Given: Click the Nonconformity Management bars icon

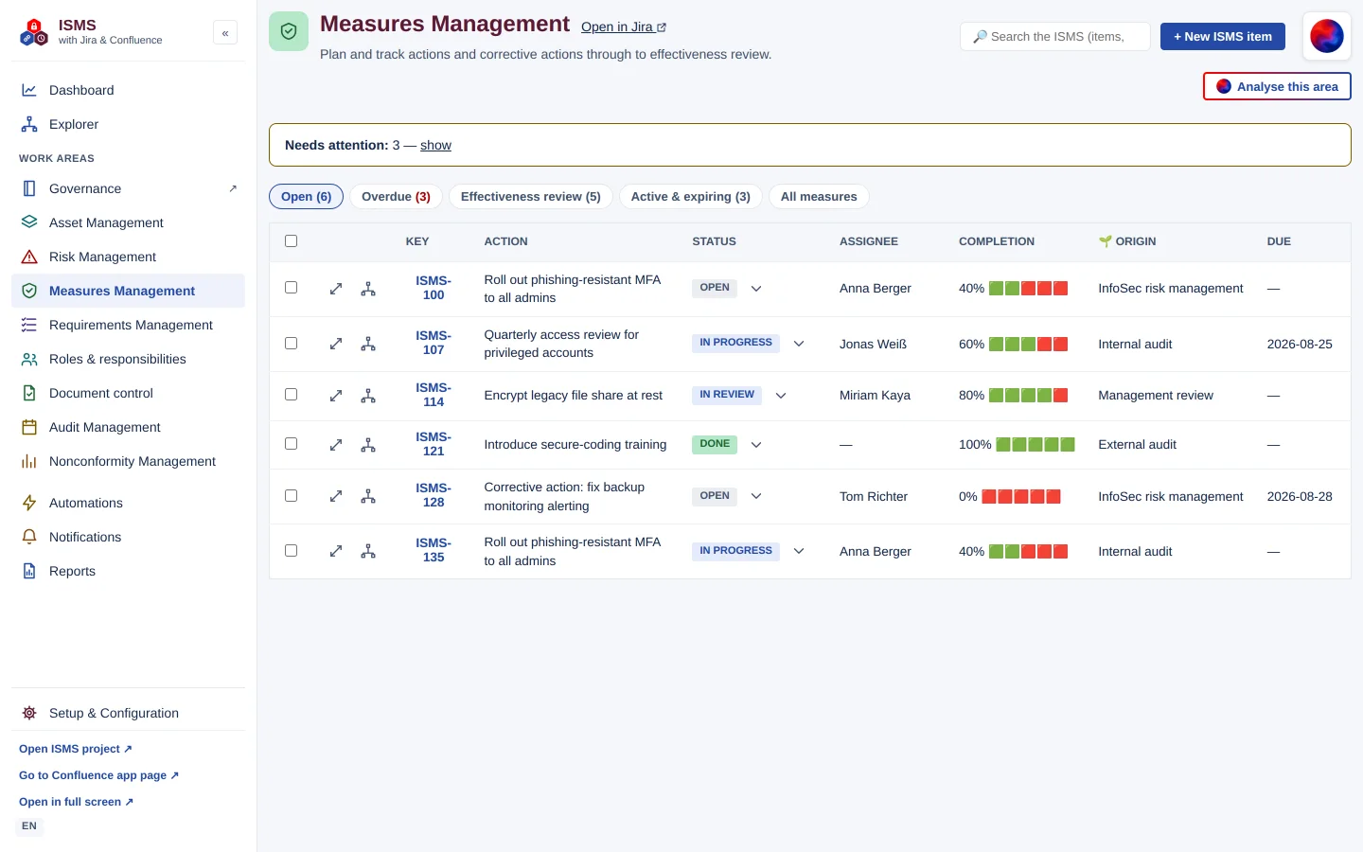Looking at the screenshot, I should [29, 461].
